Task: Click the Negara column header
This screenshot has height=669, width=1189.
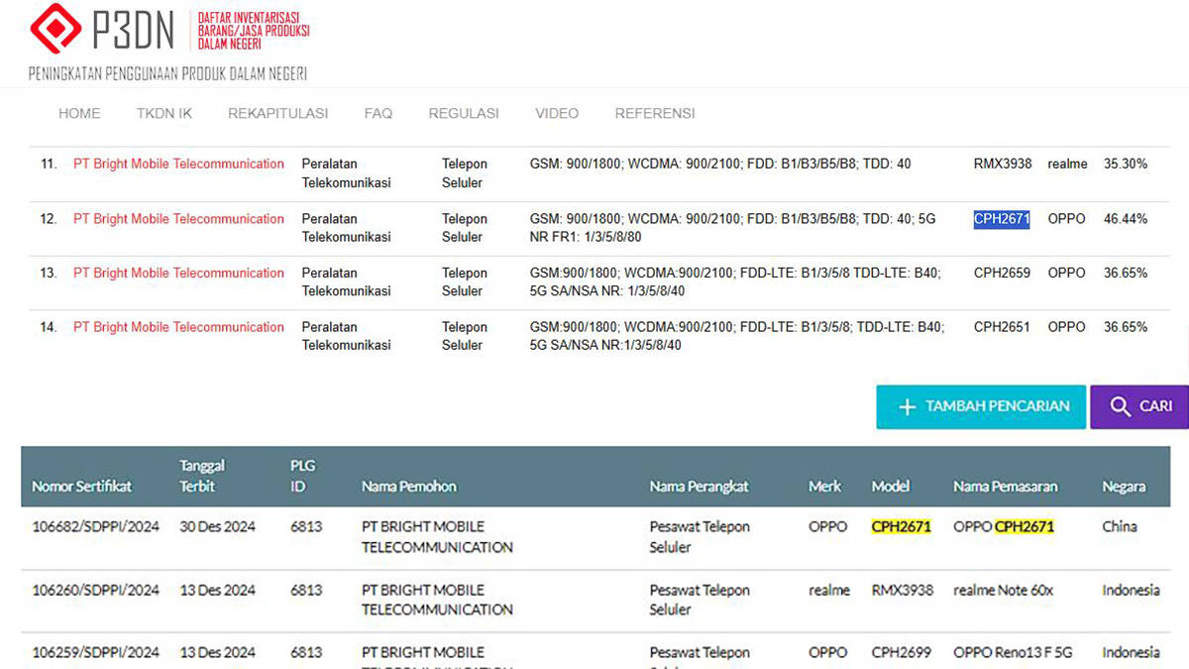Action: [x=1124, y=487]
